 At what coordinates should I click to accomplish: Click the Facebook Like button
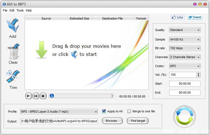pos(178,17)
